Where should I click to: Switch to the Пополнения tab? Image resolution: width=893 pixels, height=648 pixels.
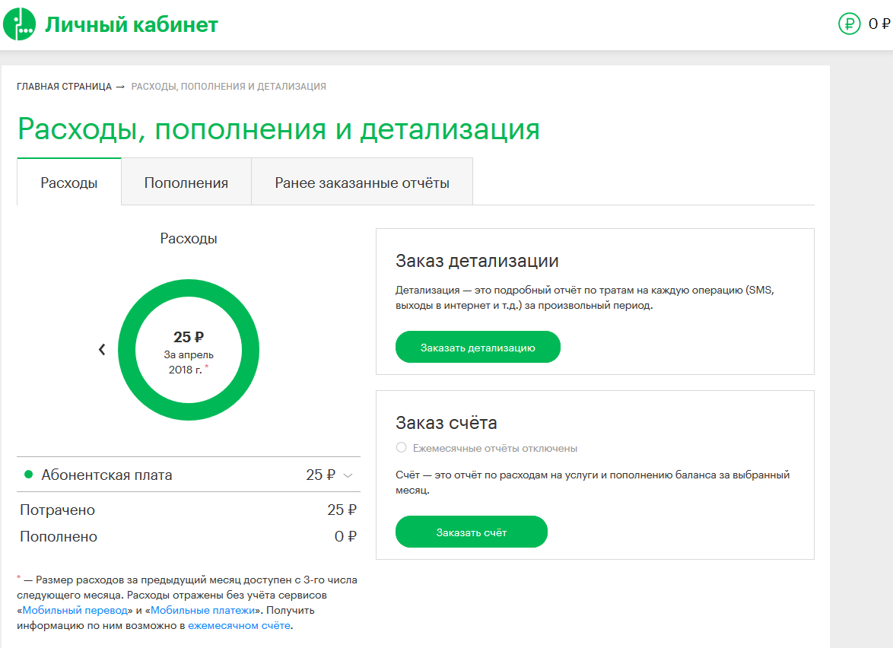pos(186,183)
